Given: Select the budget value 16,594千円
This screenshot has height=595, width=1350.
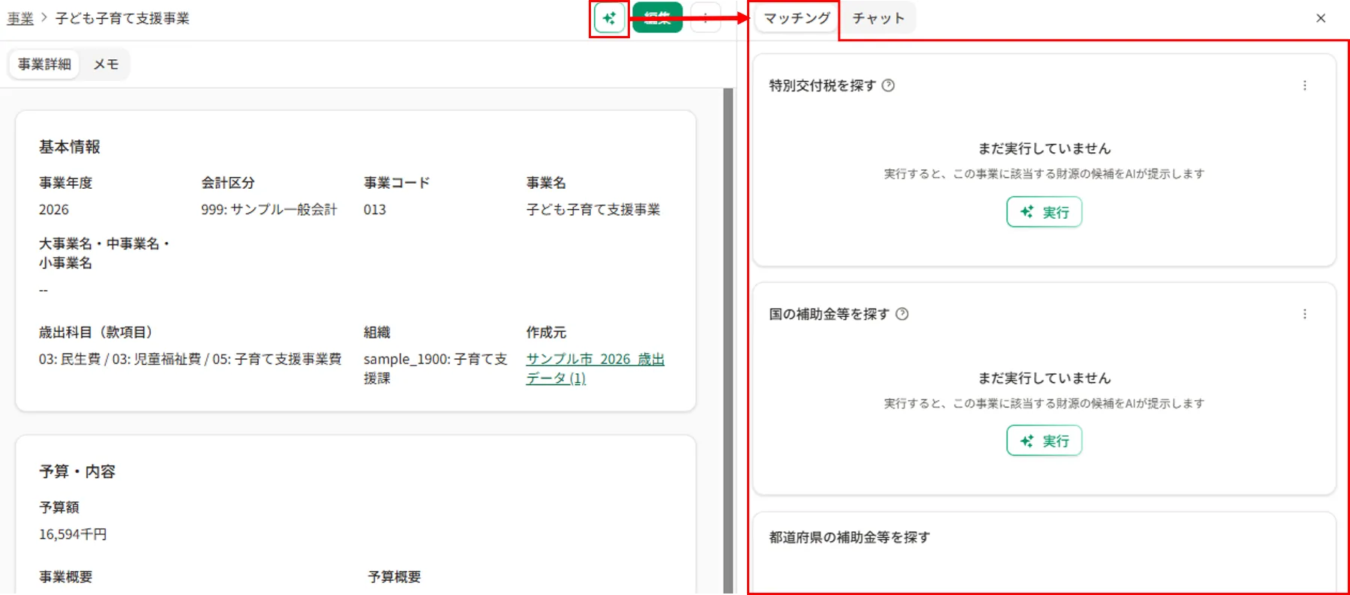Looking at the screenshot, I should pos(73,534).
